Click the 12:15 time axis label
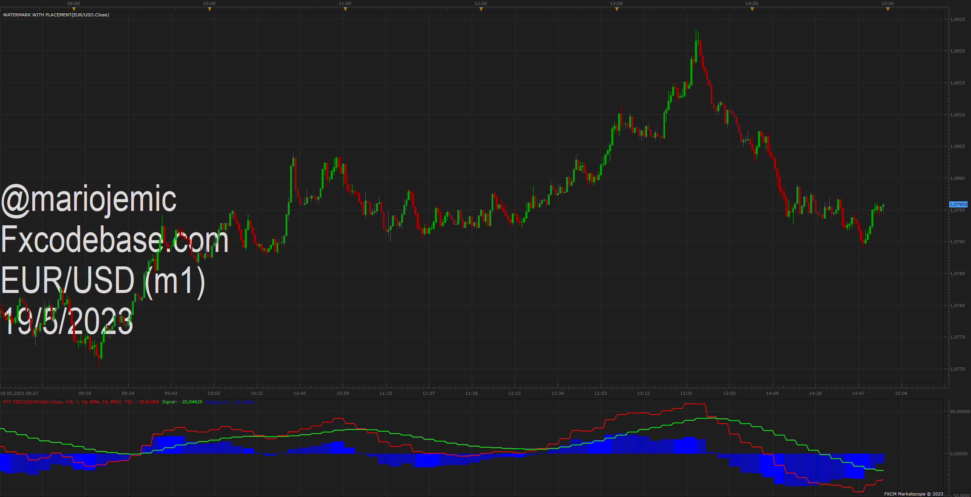This screenshot has height=497, width=971. [515, 393]
